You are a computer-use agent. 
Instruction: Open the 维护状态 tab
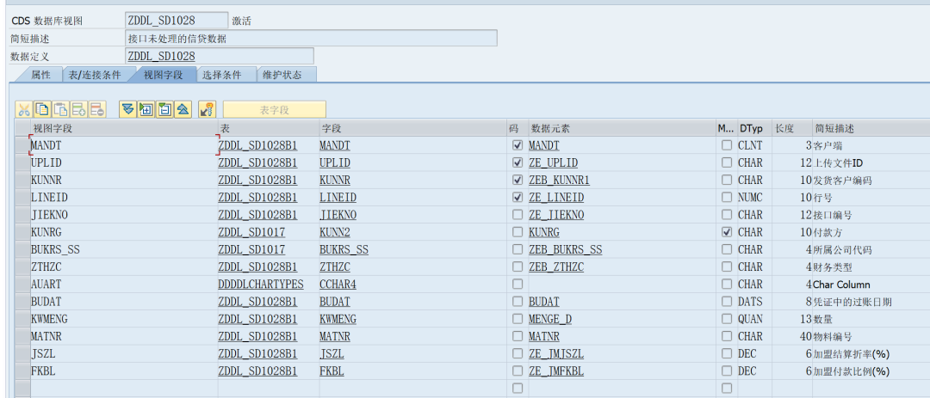[x=282, y=75]
